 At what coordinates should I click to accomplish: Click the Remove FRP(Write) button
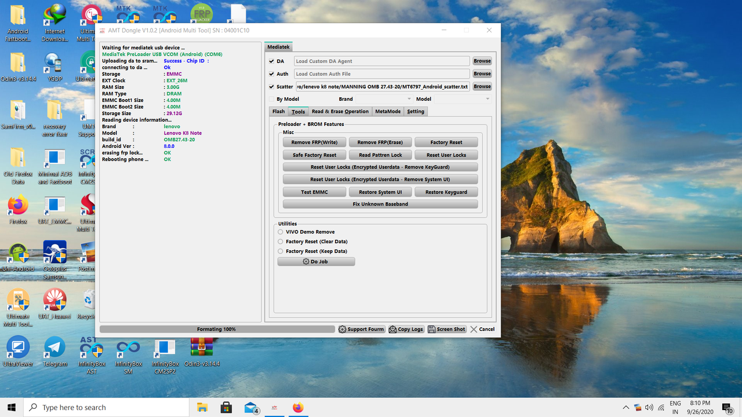pos(314,141)
